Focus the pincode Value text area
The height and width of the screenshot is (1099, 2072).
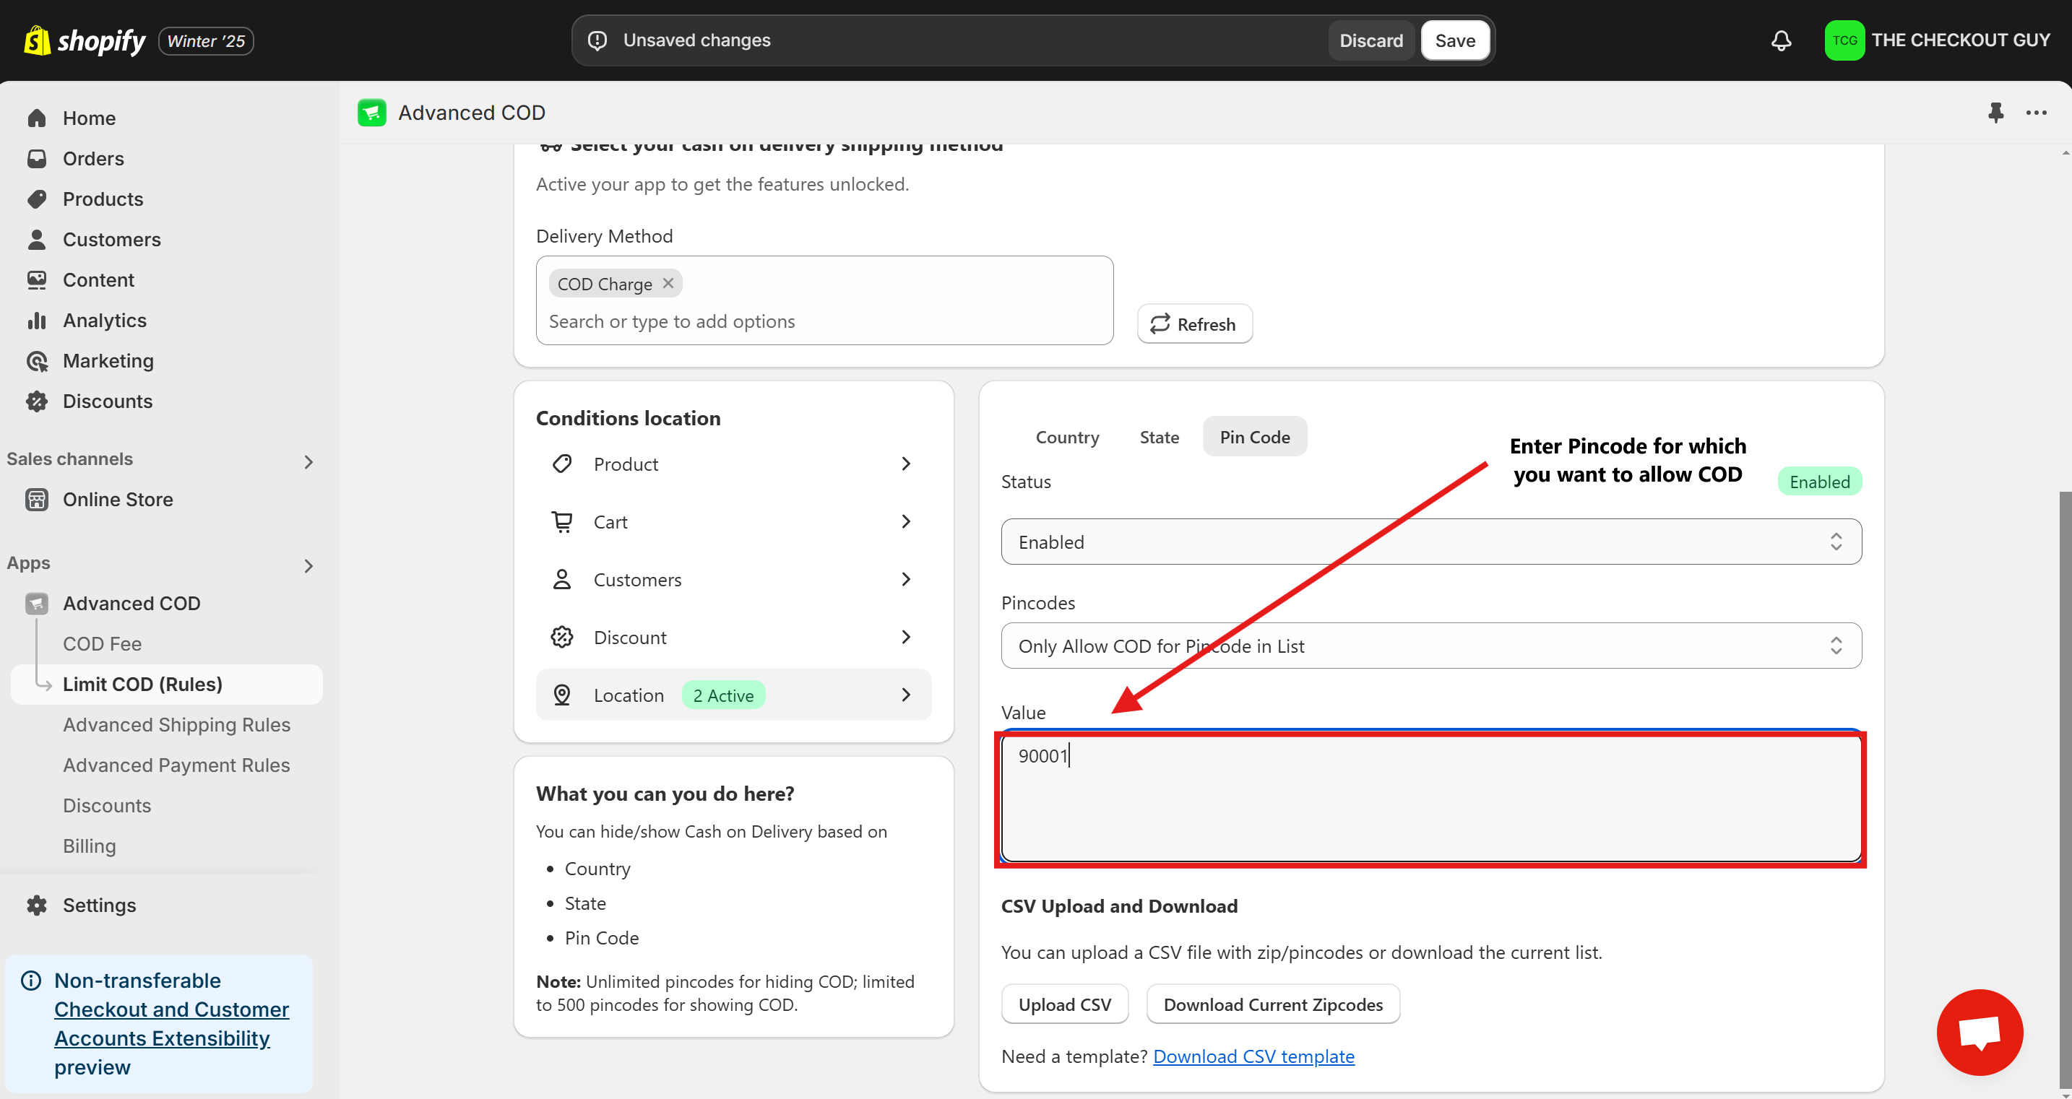(1431, 799)
